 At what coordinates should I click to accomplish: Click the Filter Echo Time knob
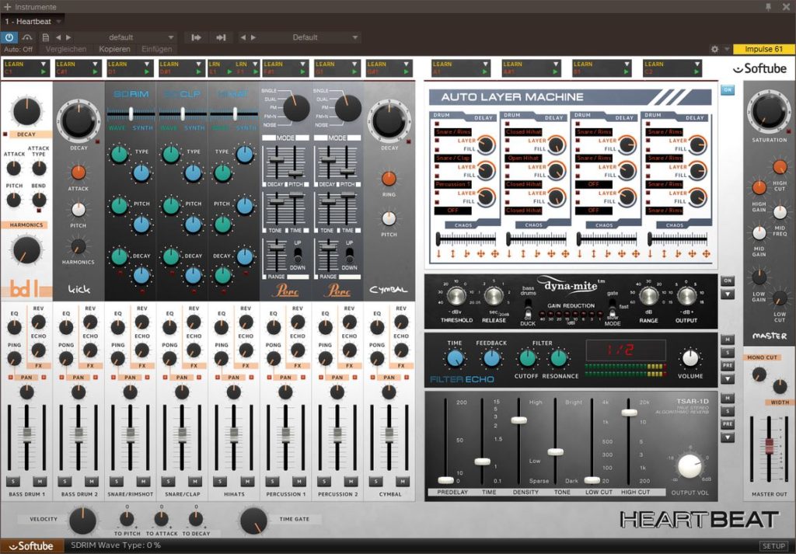(454, 358)
